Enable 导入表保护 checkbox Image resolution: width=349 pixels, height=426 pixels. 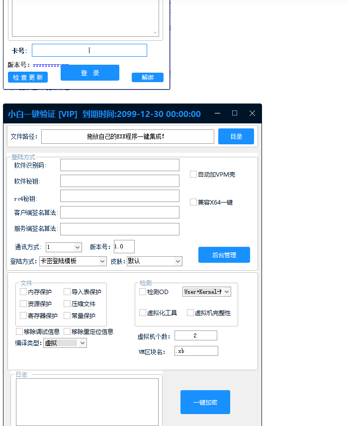(x=67, y=292)
